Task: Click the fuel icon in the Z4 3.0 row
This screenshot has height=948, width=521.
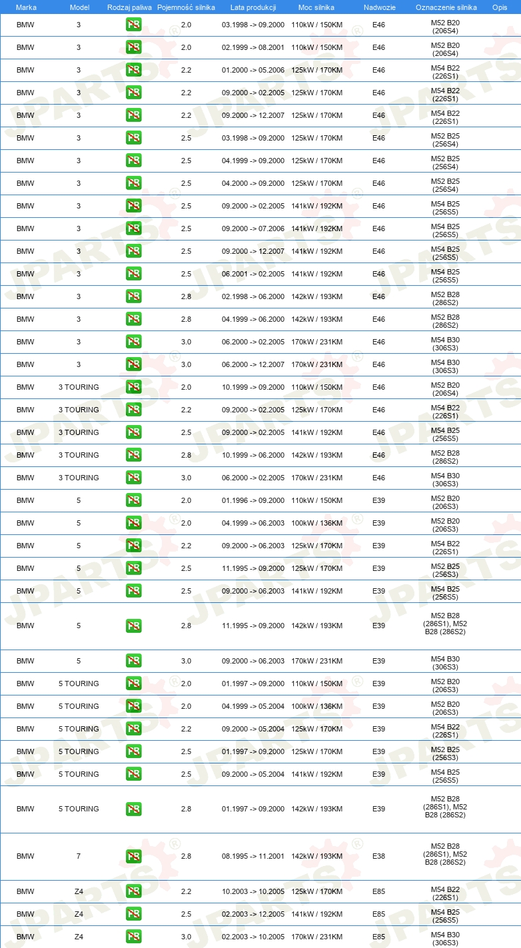Action: pyautogui.click(x=133, y=937)
